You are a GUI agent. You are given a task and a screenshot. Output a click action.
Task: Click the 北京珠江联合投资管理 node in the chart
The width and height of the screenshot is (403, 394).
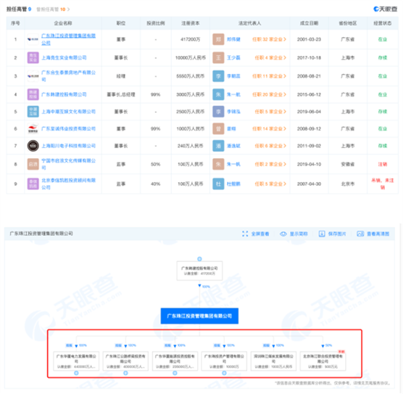point(323,361)
